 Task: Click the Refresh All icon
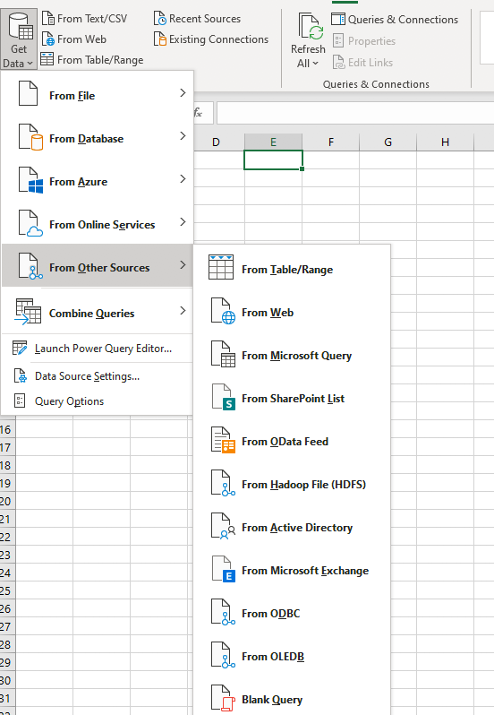click(311, 27)
